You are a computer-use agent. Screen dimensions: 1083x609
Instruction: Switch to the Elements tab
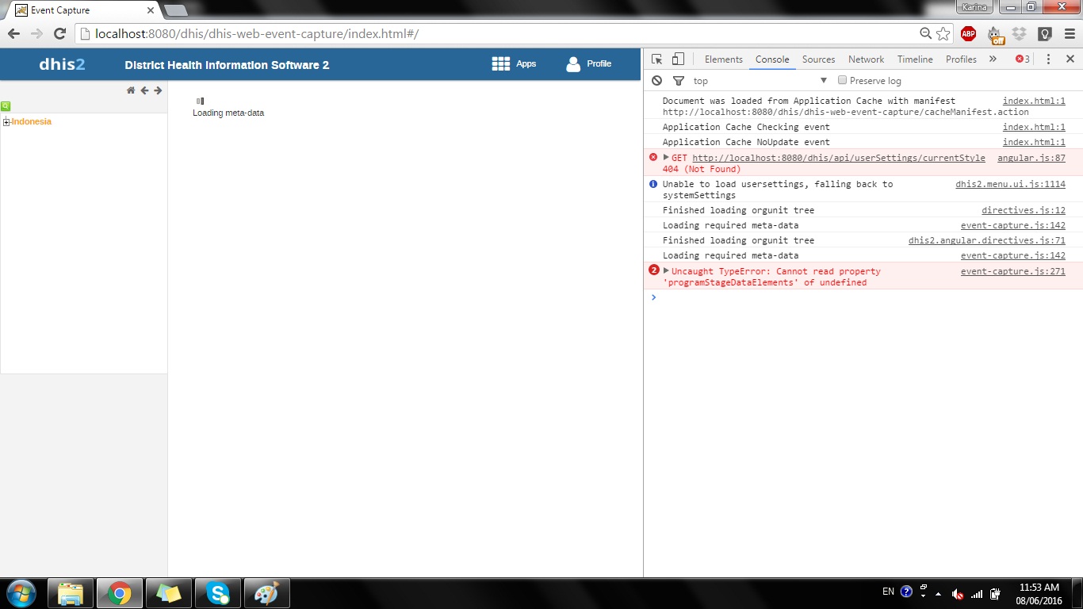point(723,59)
